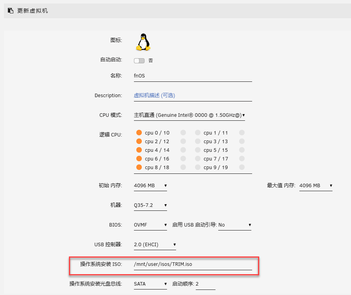
Task: Click the BIOS: label
Action: point(116,225)
